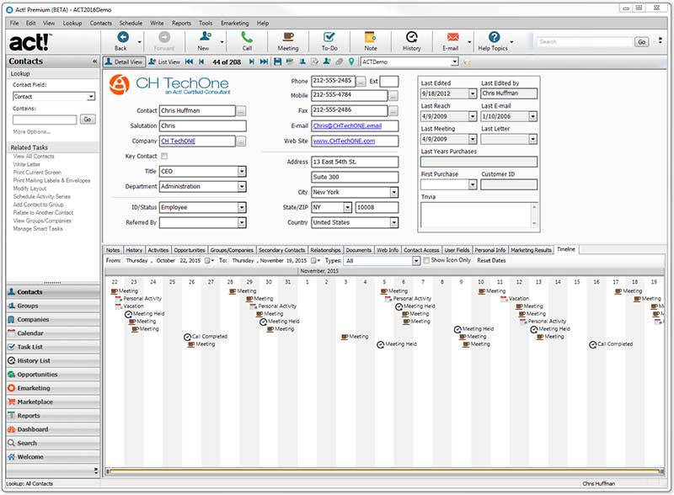Enable the Show Icon Only checkbox
This screenshot has height=495, width=674.
coord(426,260)
